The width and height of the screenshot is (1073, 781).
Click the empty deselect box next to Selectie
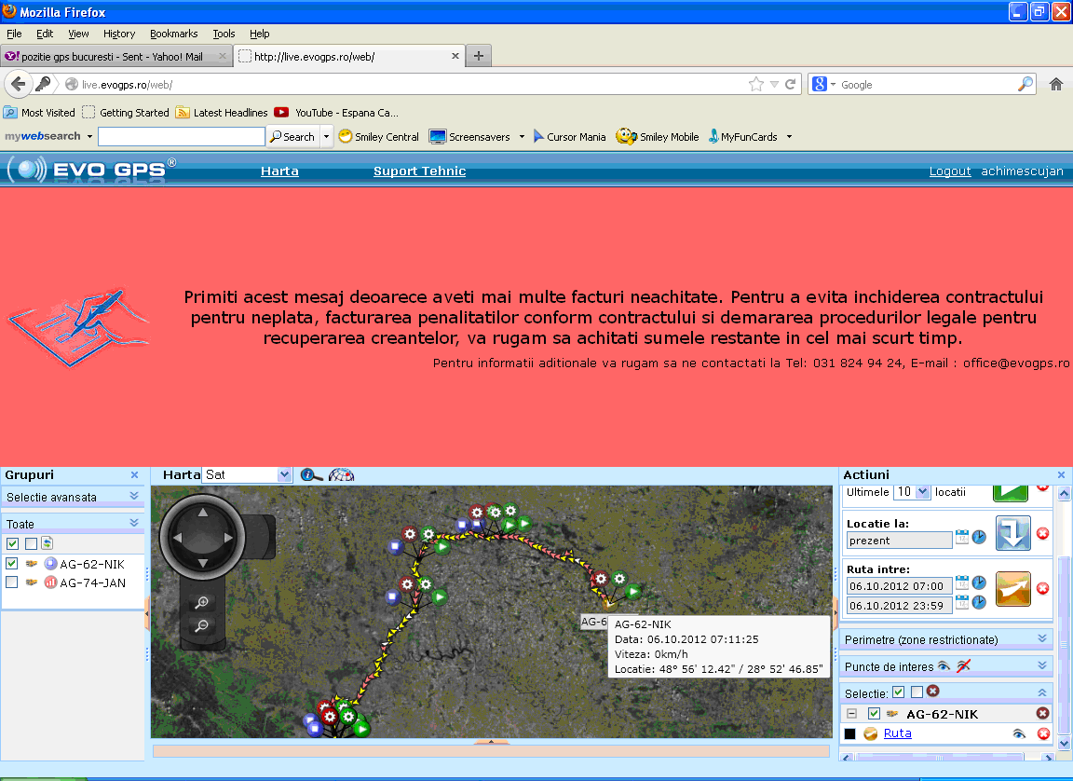coord(917,692)
